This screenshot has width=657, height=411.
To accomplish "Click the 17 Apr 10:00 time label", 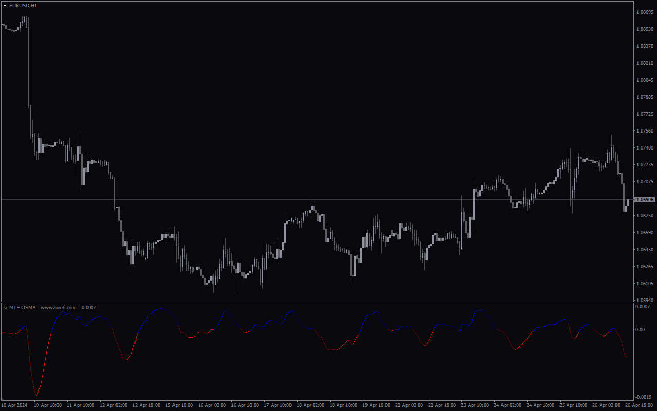I will pyautogui.click(x=278, y=405).
